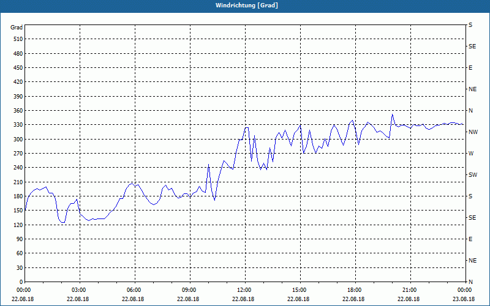Click the 60 degree axis label
The width and height of the screenshot is (490, 306).
(20, 253)
